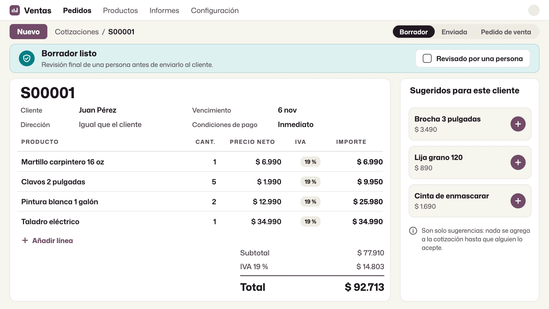
Task: Click net price $ 34.990 in Taladro row
Action: 266,221
